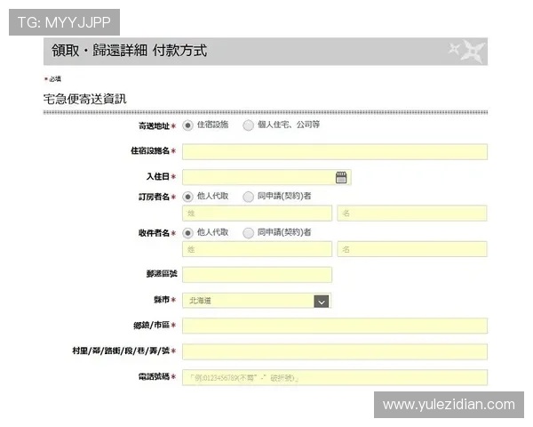Select 個人住宅、公司等 radio option

(248, 125)
